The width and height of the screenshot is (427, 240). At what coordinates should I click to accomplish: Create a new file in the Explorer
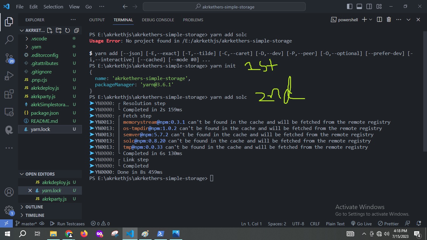(49, 30)
